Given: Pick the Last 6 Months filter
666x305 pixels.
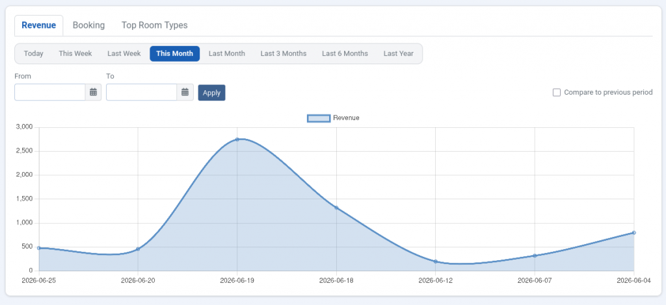Looking at the screenshot, I should point(345,54).
